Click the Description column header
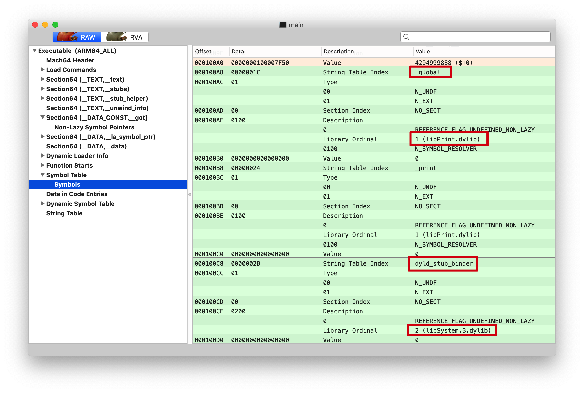 pyautogui.click(x=367, y=52)
